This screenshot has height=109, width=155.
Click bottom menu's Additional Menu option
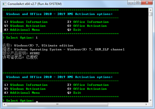[x=25, y=93]
